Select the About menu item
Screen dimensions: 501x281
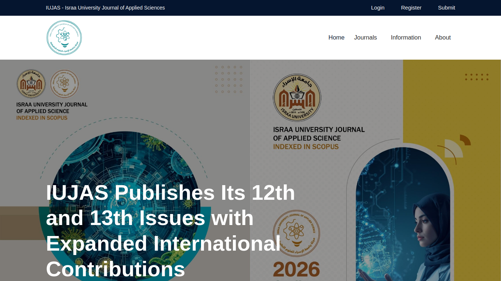(443, 37)
